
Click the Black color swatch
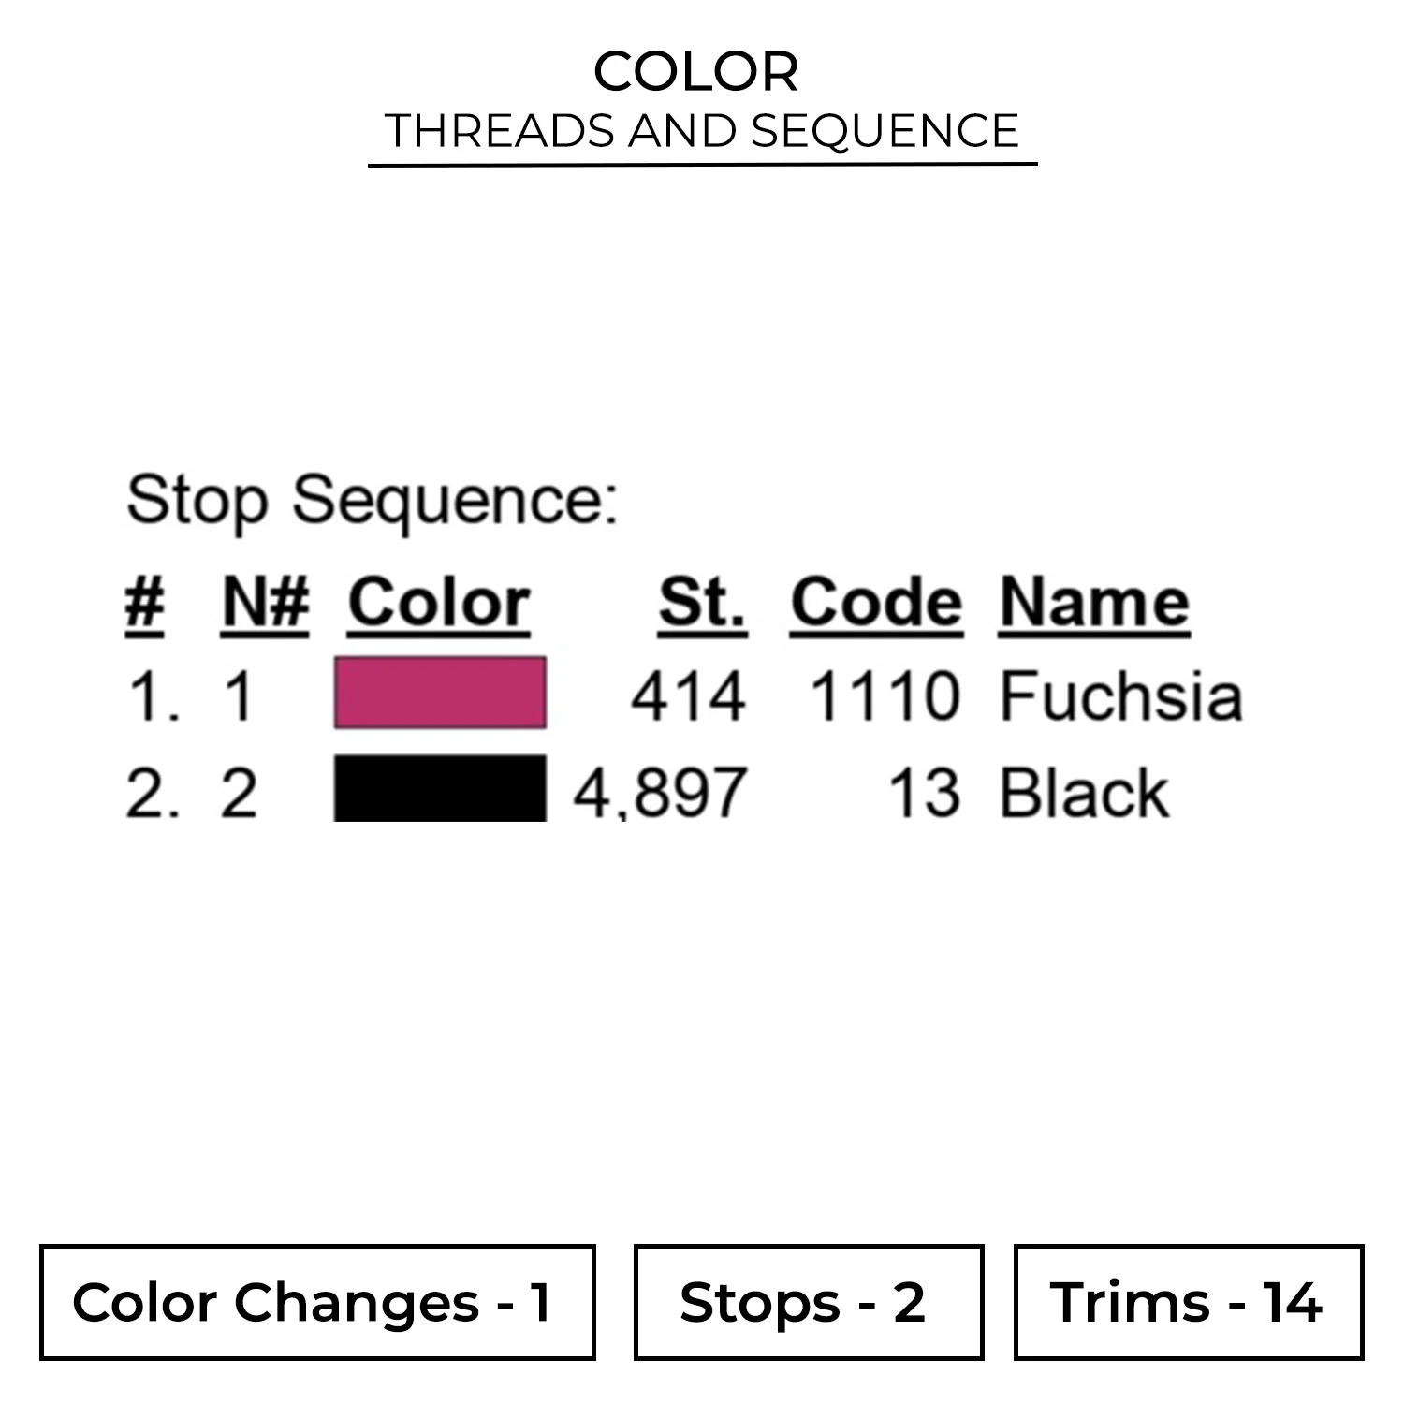440,789
